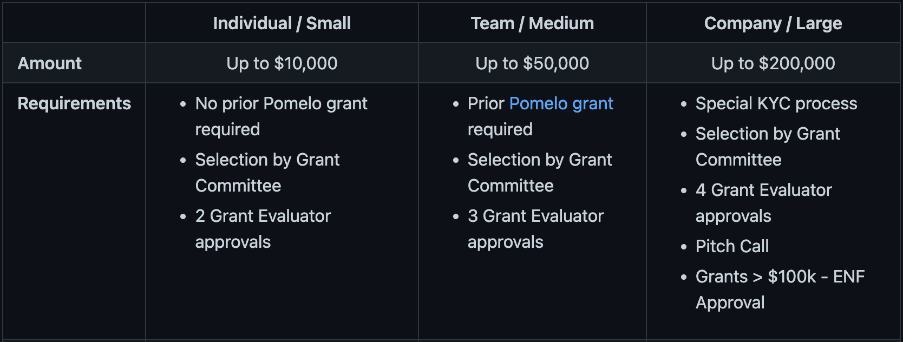The width and height of the screenshot is (903, 342).
Task: Click the Requirements row label
Action: (74, 103)
